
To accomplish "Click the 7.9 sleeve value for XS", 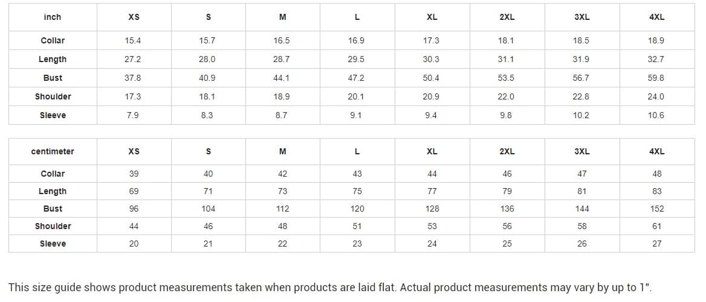I will pyautogui.click(x=133, y=115).
